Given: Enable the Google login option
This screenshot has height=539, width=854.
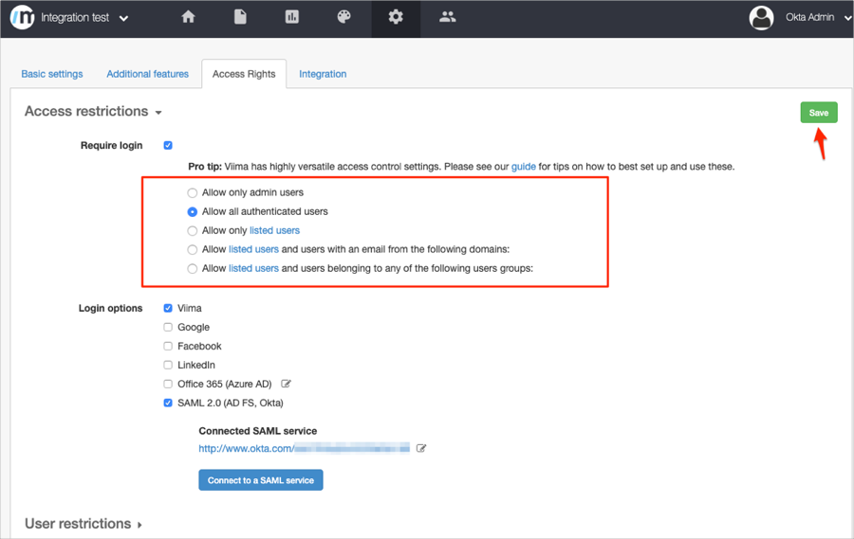Looking at the screenshot, I should [168, 327].
